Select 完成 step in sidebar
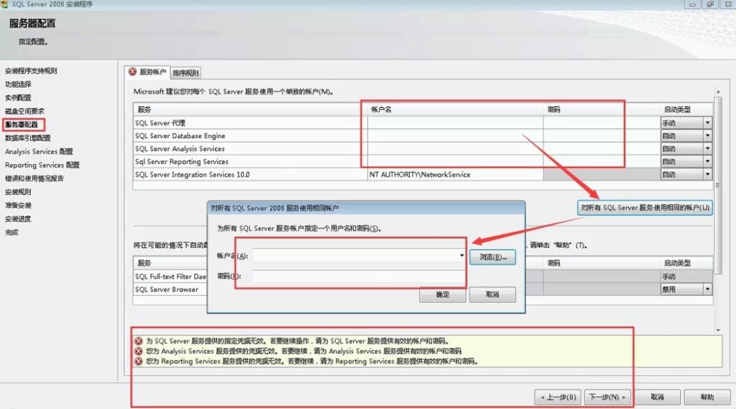 pyautogui.click(x=12, y=232)
